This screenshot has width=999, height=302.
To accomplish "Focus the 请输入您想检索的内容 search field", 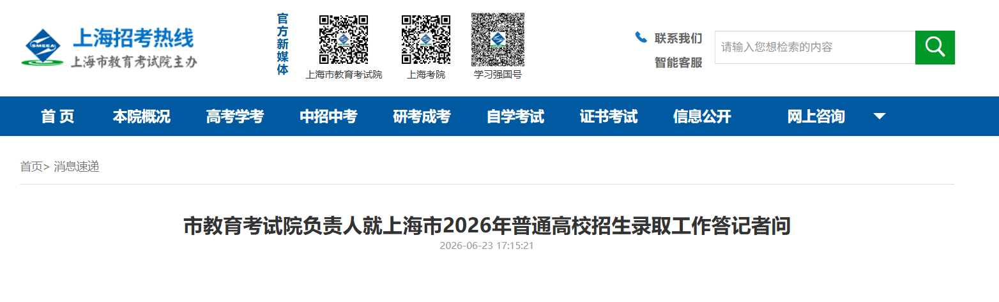I will coord(815,47).
